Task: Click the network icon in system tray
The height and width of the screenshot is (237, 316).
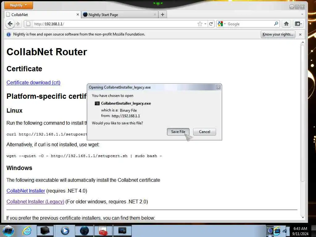Action: (277, 231)
